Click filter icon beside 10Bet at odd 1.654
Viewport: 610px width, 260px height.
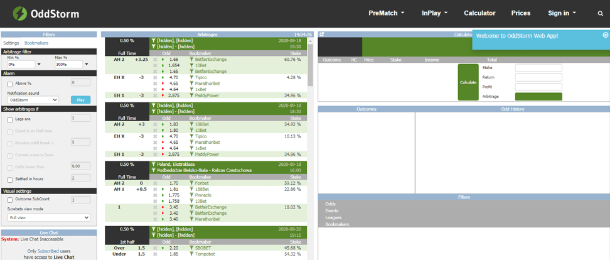click(191, 65)
